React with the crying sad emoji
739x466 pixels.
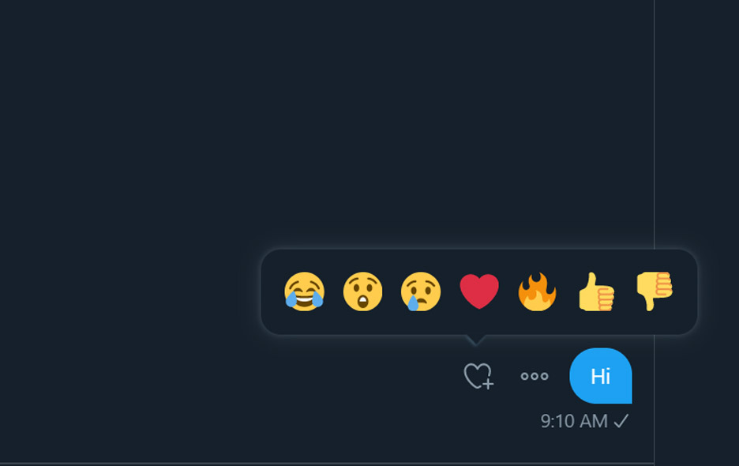(421, 292)
